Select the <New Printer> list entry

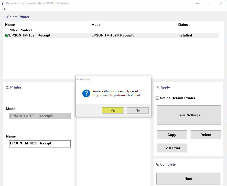21,30
